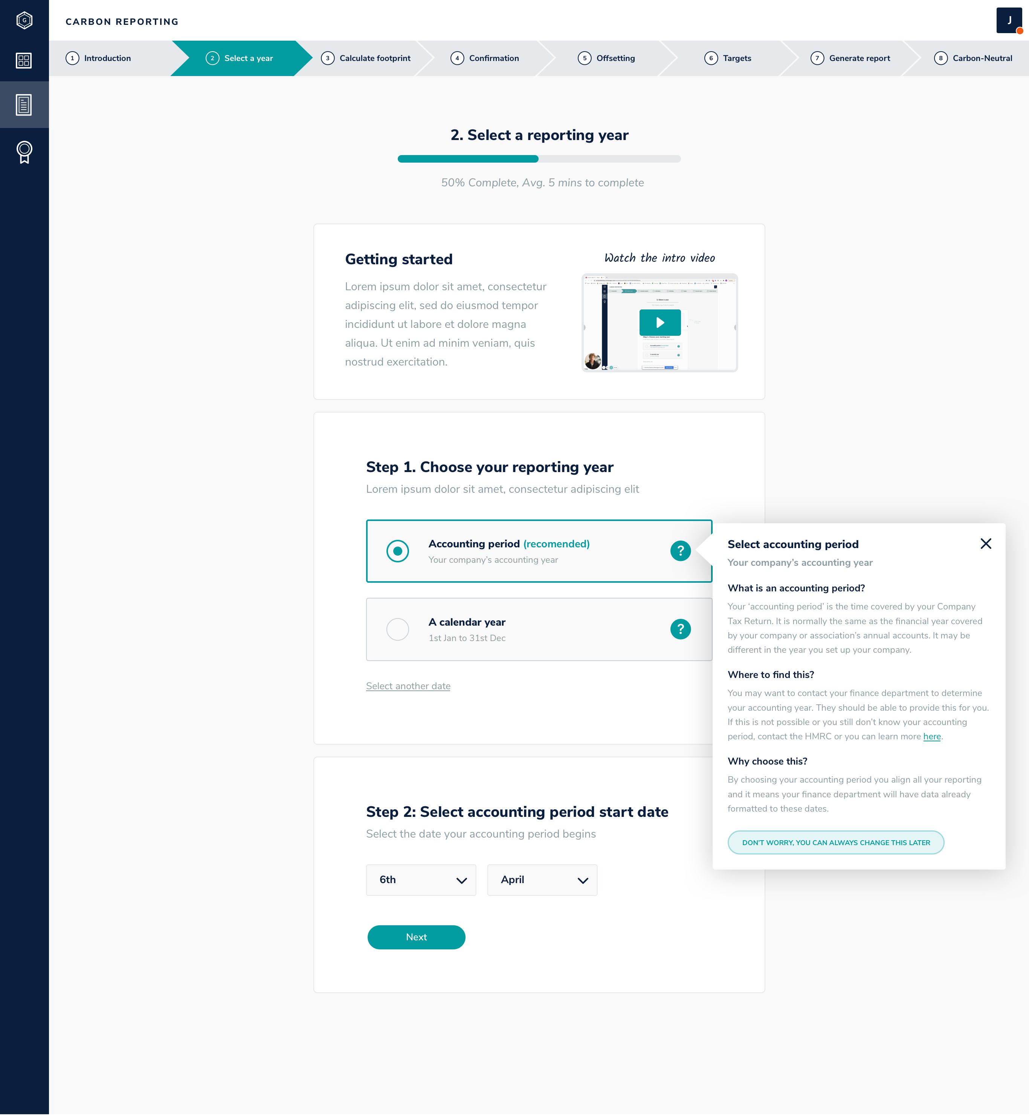The width and height of the screenshot is (1029, 1115).
Task: Click help icon for Accounting period option
Action: tap(680, 551)
